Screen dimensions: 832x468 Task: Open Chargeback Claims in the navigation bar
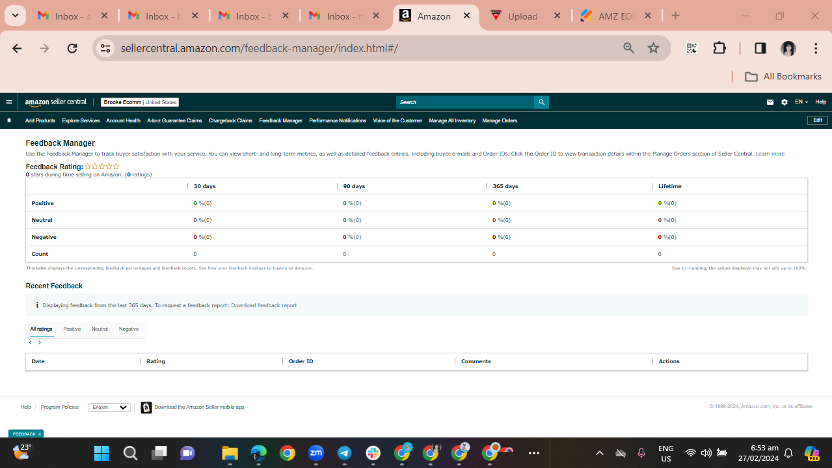click(230, 120)
